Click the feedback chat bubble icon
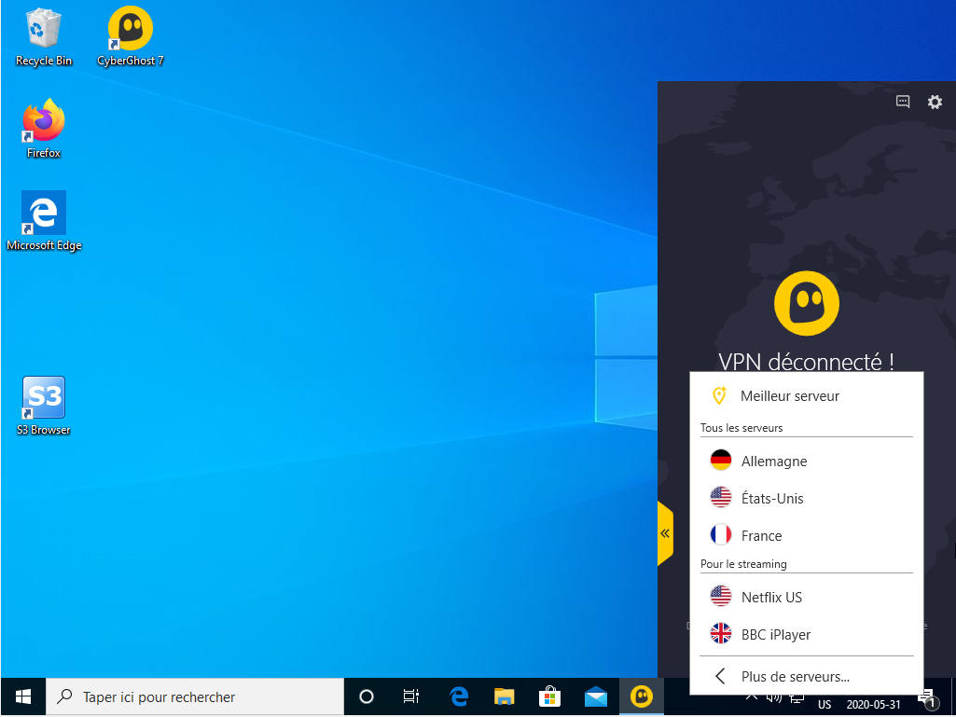 click(903, 103)
